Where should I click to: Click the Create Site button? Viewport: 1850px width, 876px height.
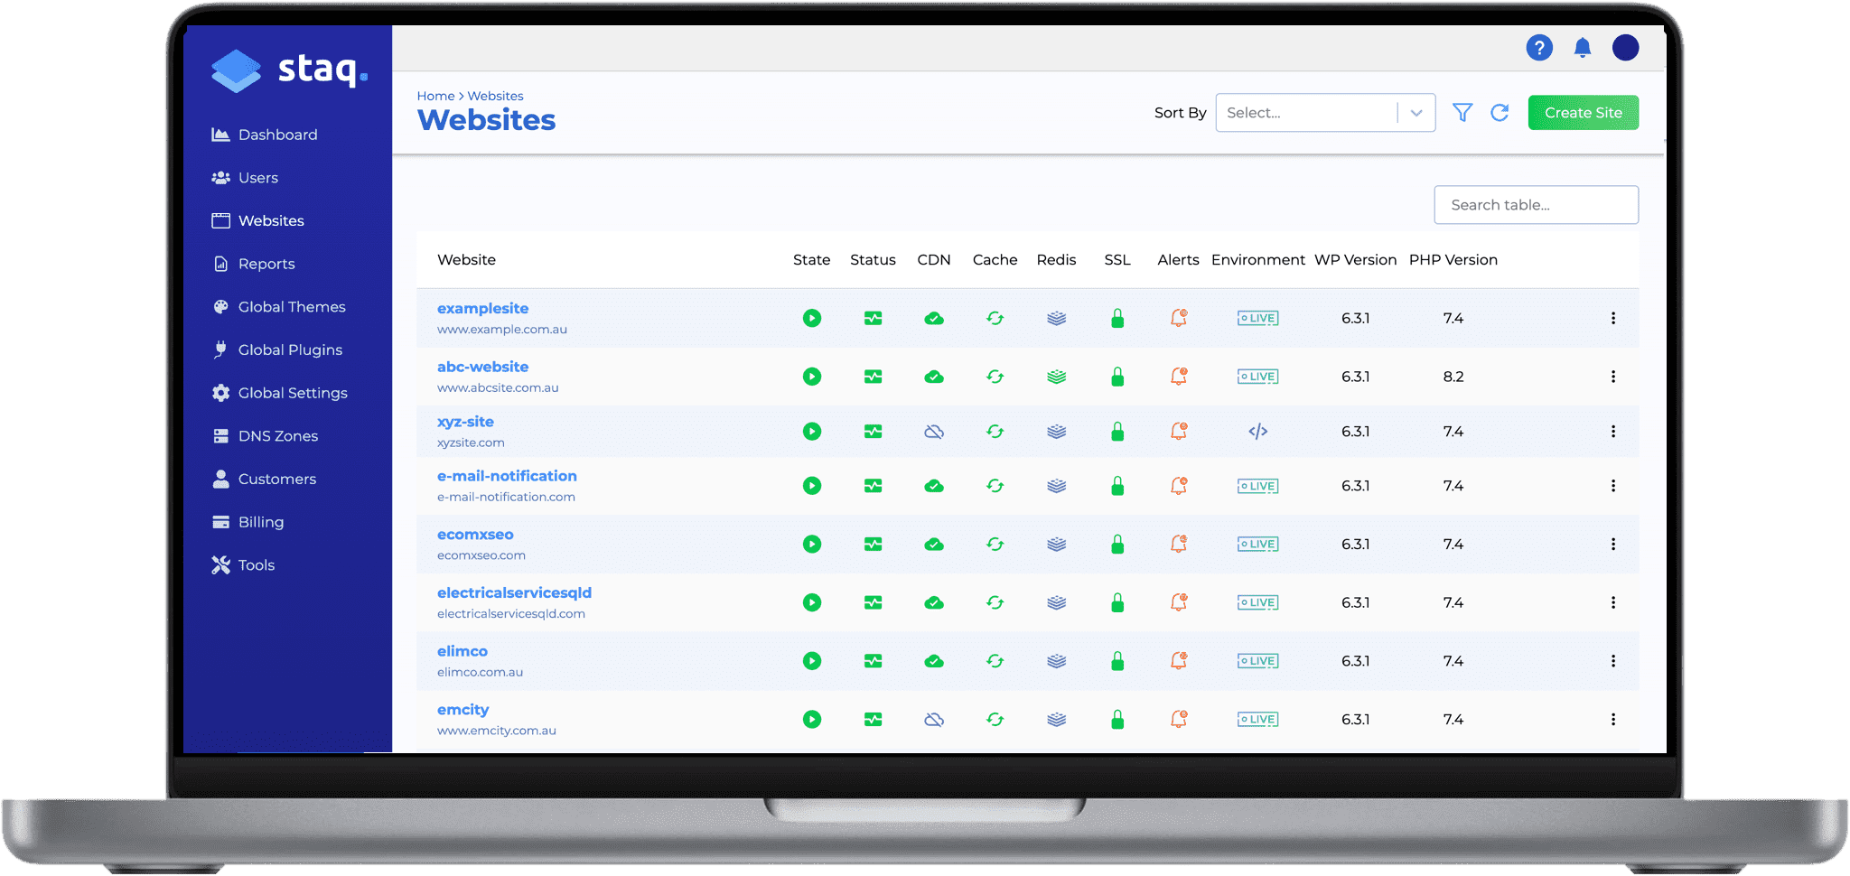coord(1582,112)
